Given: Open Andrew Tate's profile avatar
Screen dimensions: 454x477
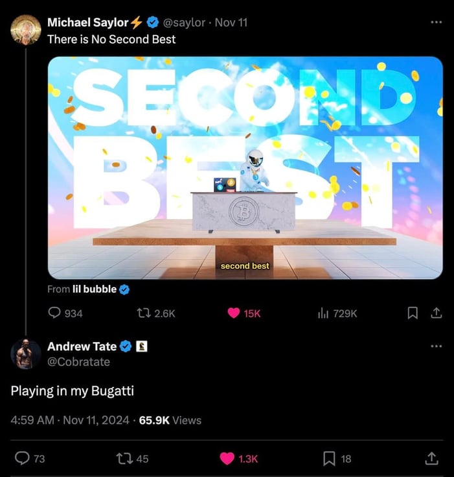Looking at the screenshot, I should tap(26, 354).
